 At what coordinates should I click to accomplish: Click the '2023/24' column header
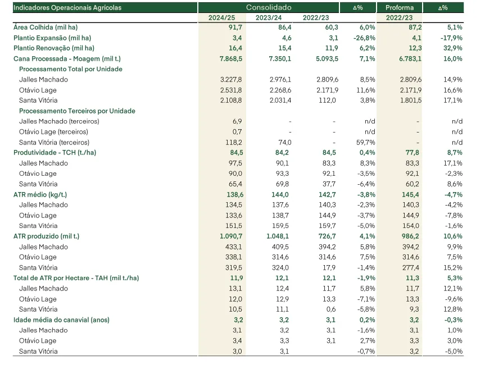pyautogui.click(x=269, y=17)
